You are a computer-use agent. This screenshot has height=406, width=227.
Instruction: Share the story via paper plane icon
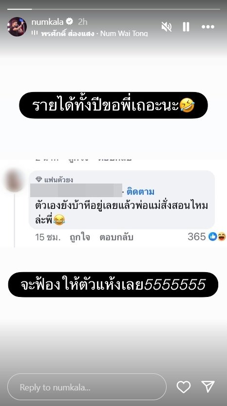click(208, 387)
